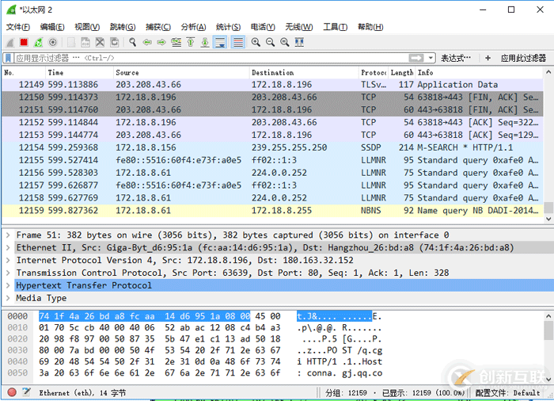The width and height of the screenshot is (554, 401).
Task: Restart the current capture
Action: point(38,42)
